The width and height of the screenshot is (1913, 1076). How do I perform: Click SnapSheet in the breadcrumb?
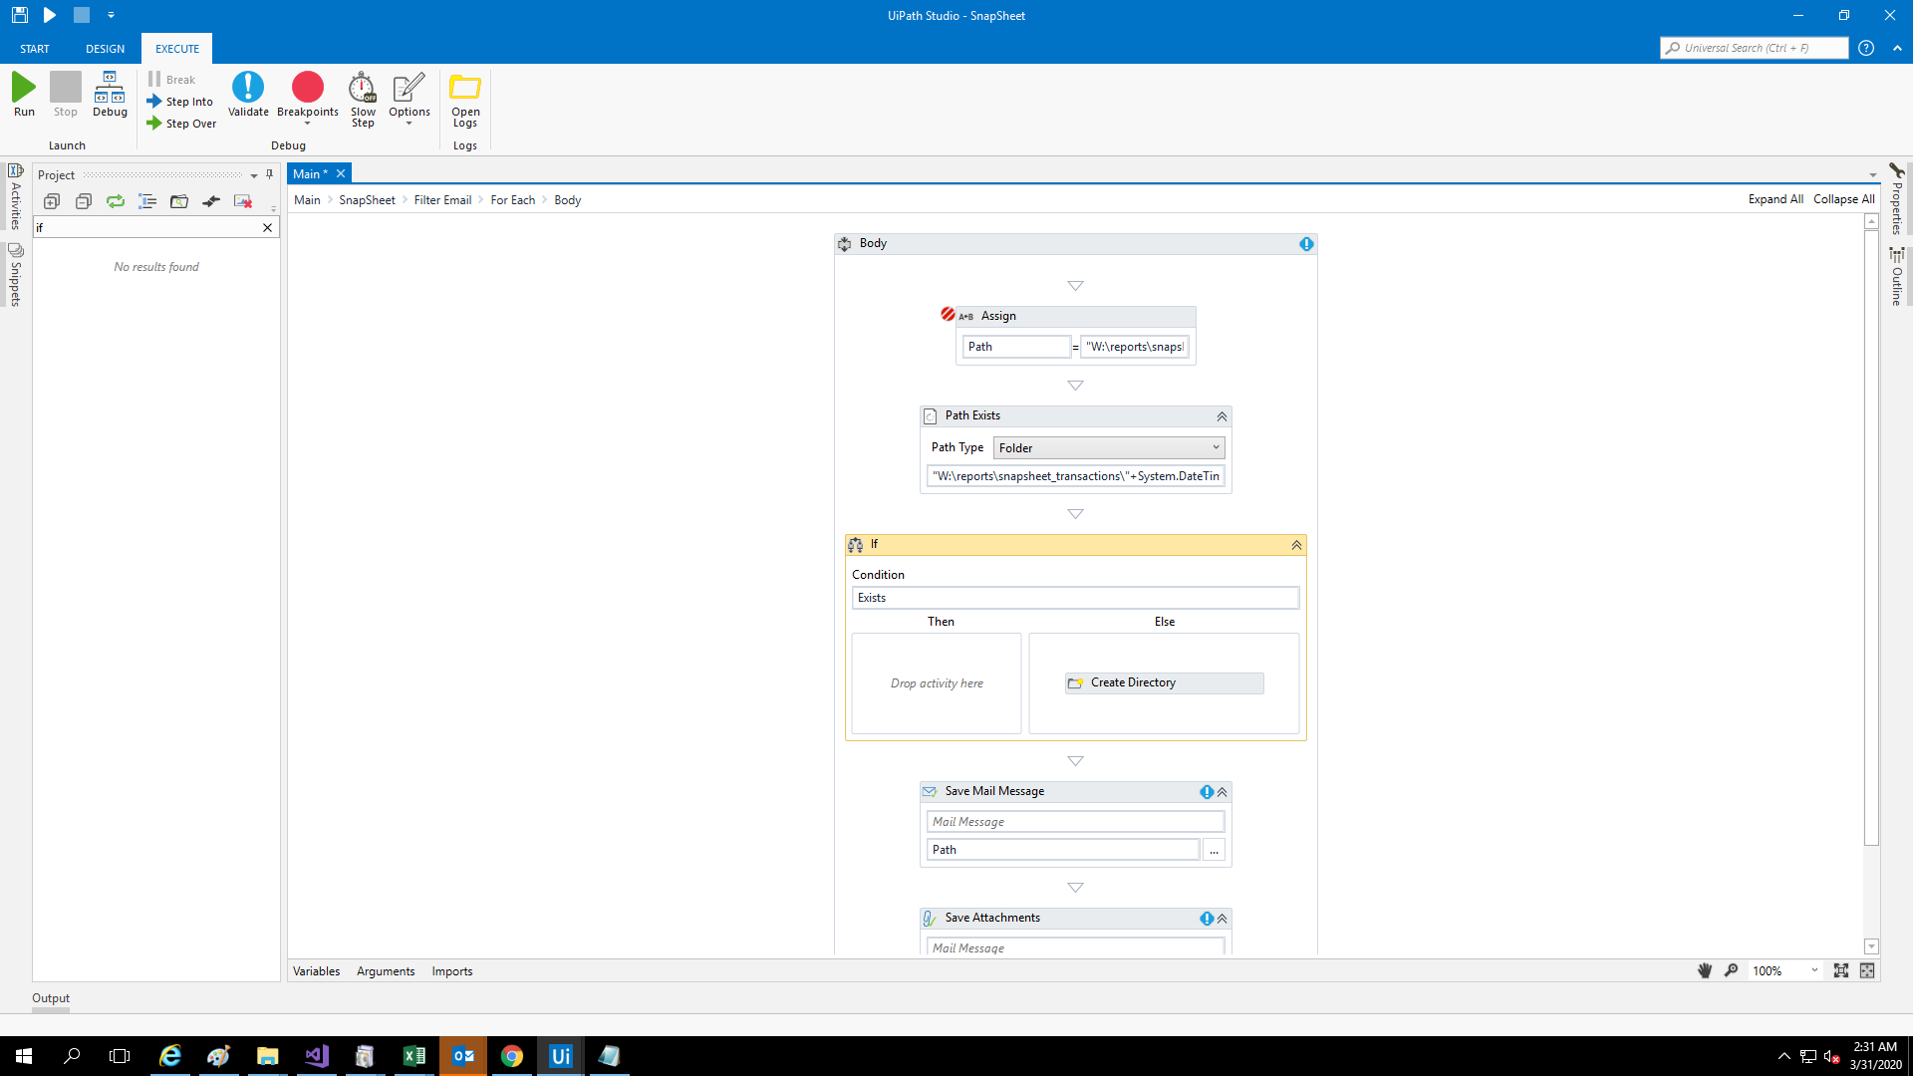tap(367, 200)
